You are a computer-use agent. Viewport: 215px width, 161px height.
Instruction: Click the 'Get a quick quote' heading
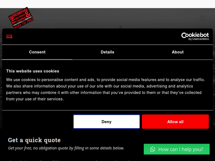coord(34,140)
